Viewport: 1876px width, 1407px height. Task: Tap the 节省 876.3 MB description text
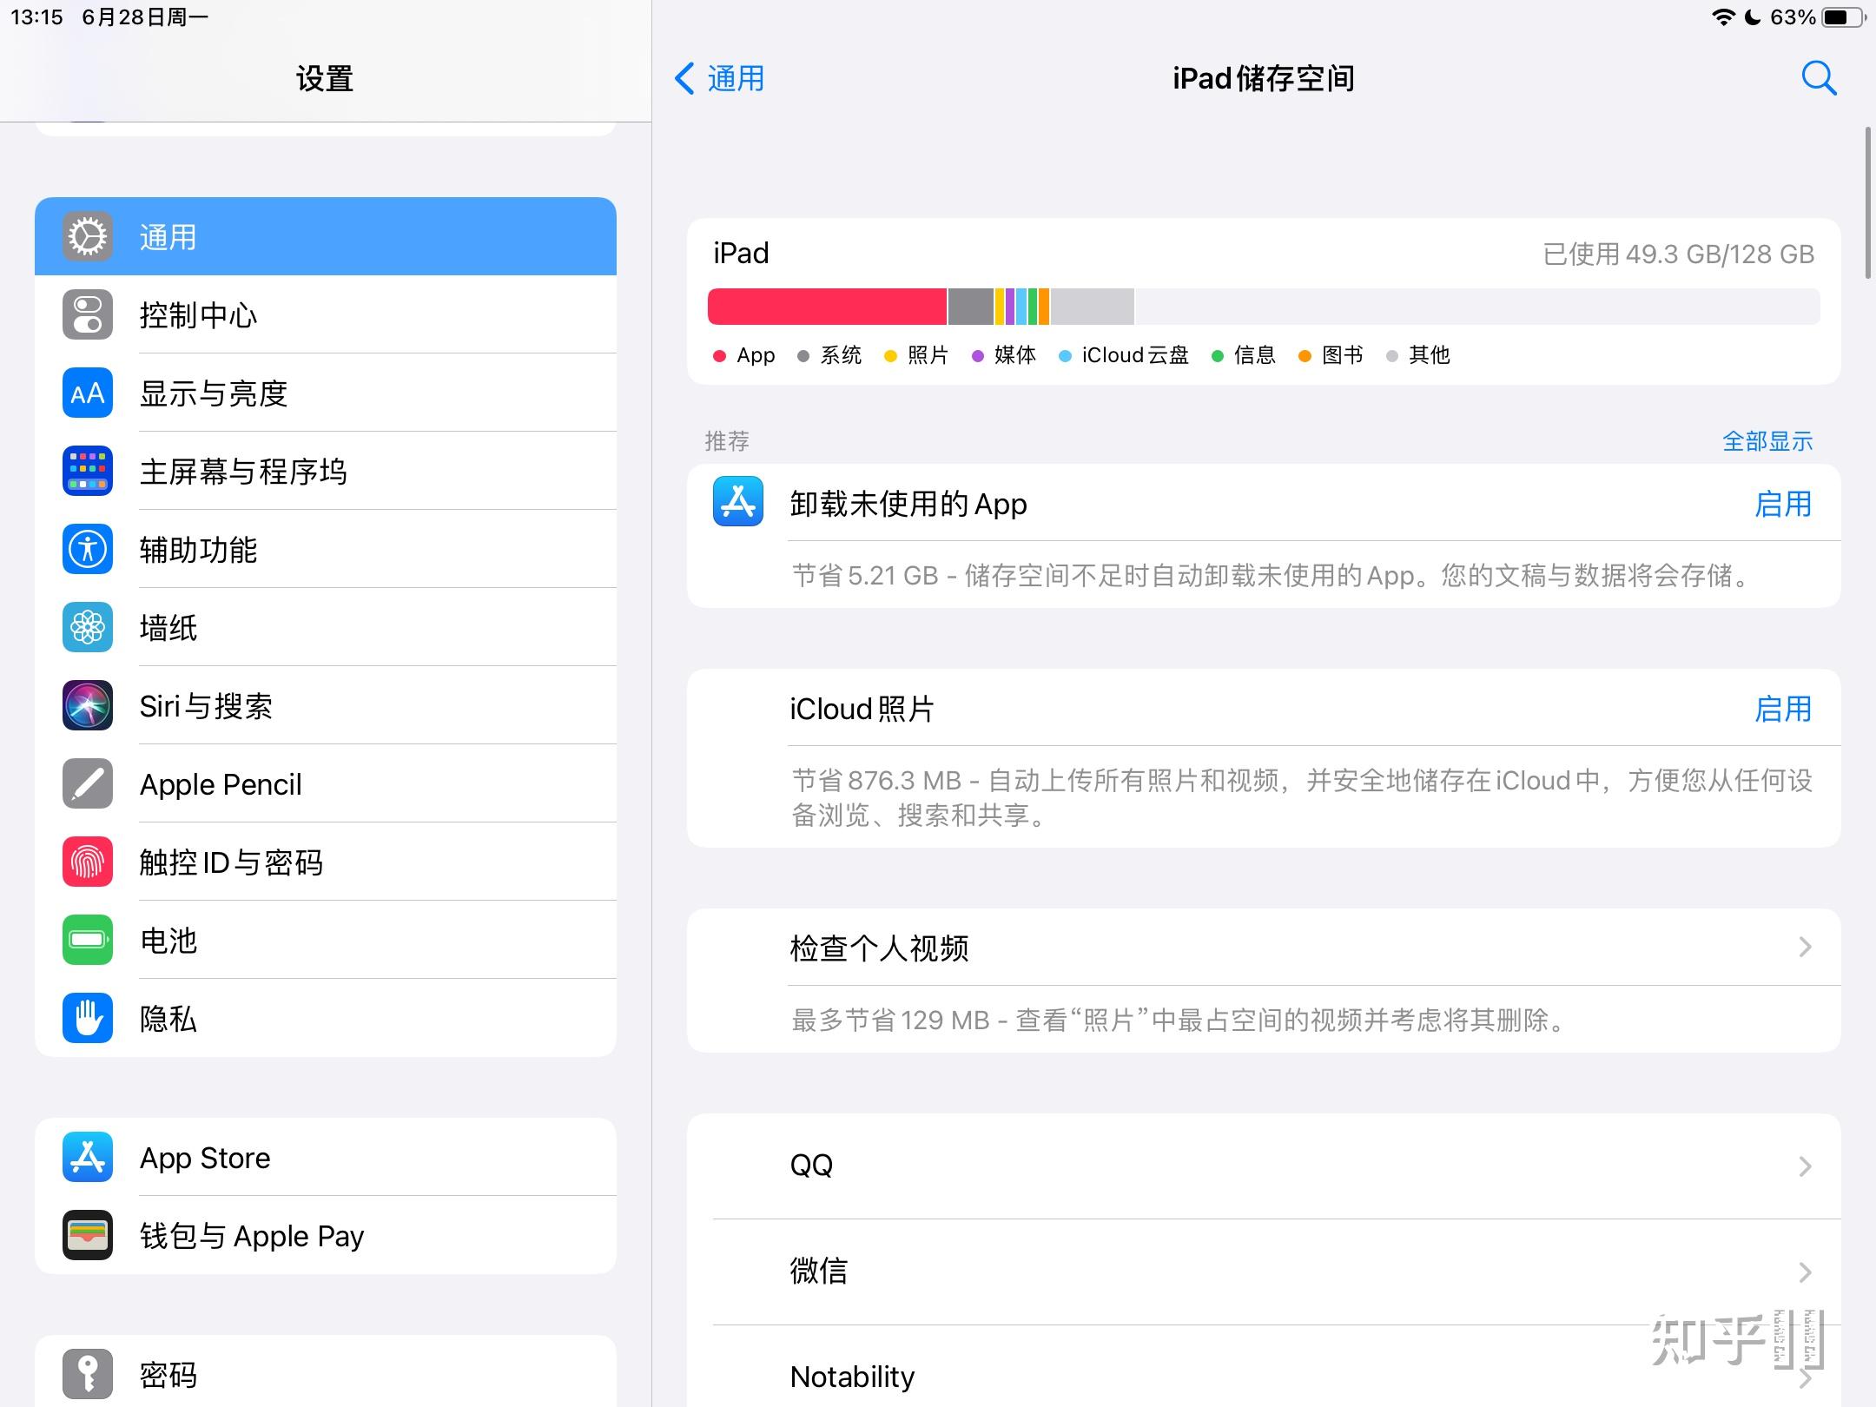coord(1302,797)
